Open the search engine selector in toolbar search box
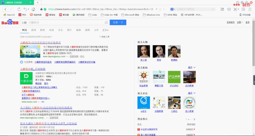The image size is (255, 136). pos(173,9)
